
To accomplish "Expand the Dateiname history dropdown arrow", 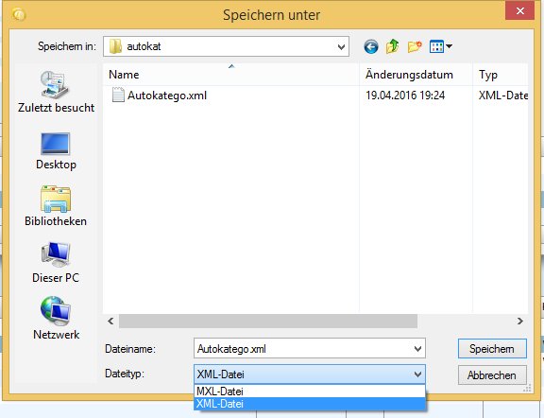I will point(417,349).
